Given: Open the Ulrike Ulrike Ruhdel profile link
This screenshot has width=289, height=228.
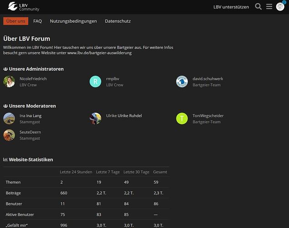Looking at the screenshot, I should (124, 116).
